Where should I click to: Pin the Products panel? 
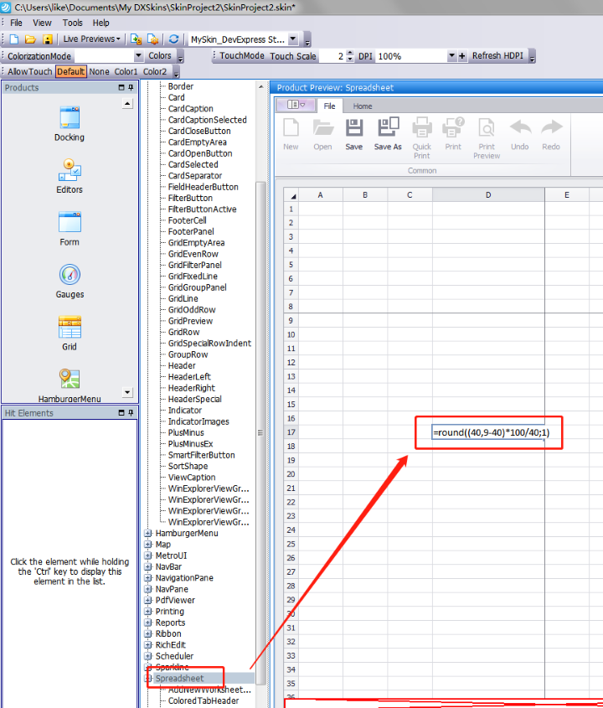pos(131,88)
